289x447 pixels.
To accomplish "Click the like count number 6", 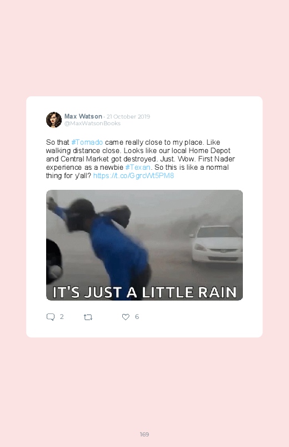I will point(137,317).
